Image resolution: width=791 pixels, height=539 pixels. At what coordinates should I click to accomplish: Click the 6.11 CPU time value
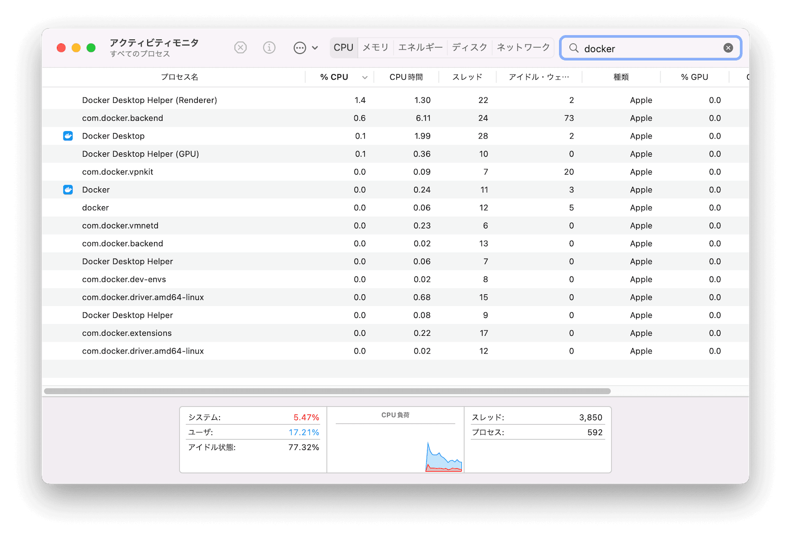coord(423,118)
